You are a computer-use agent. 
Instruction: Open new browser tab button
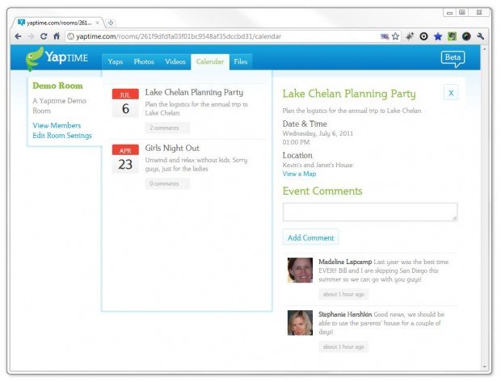(111, 23)
